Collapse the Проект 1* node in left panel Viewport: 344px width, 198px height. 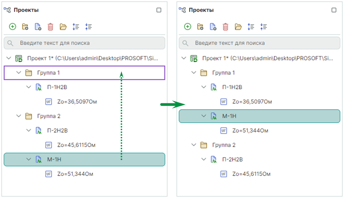(9, 58)
